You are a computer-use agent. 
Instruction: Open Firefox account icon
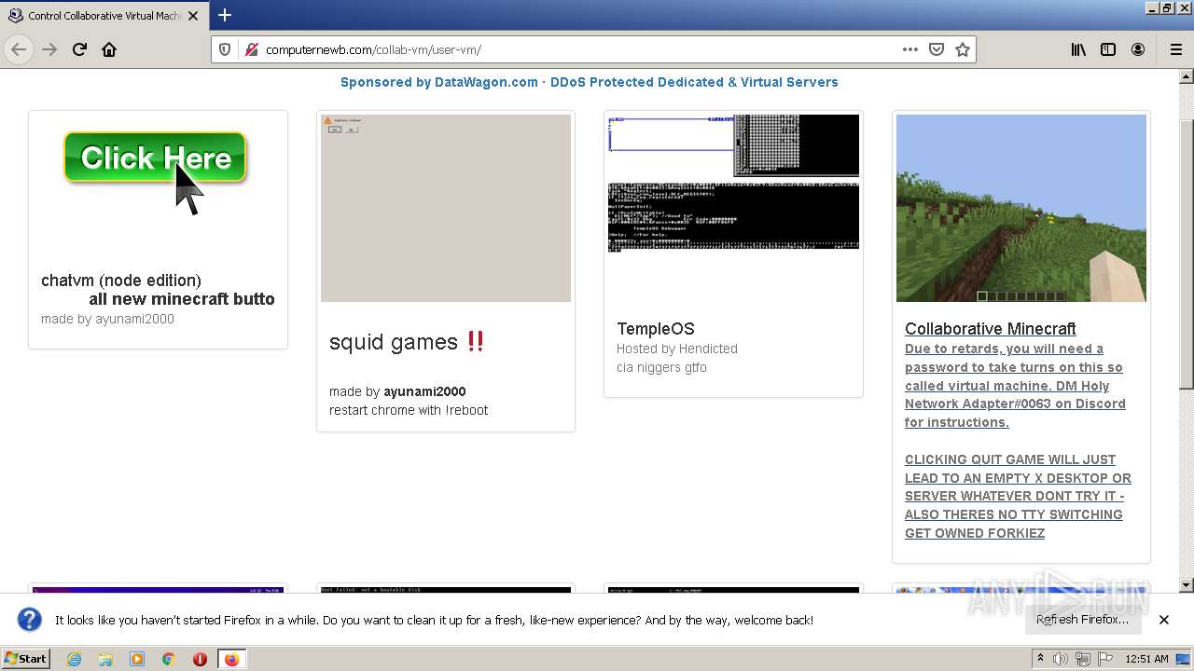[1138, 49]
